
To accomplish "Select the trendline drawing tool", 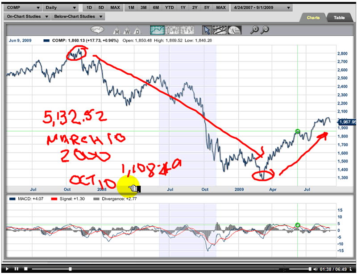I will 220,30.
